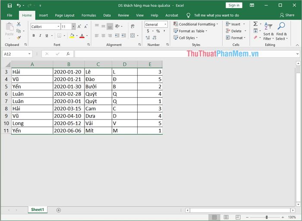Open Sort & Filter
The height and width of the screenshot is (221, 302).
[268, 31]
